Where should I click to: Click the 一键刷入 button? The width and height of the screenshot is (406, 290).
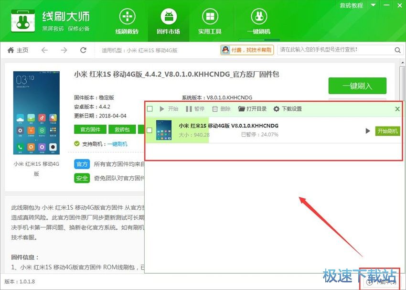click(x=357, y=86)
